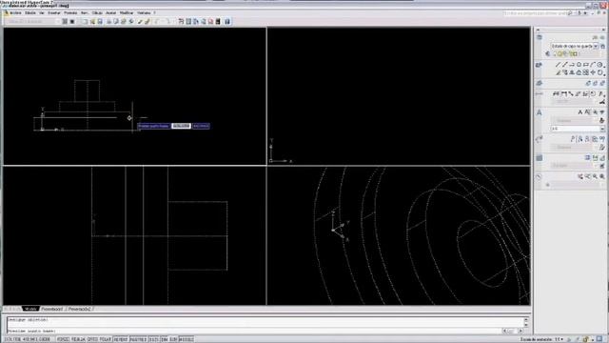Toggle the POLAR tracking button

click(x=106, y=339)
